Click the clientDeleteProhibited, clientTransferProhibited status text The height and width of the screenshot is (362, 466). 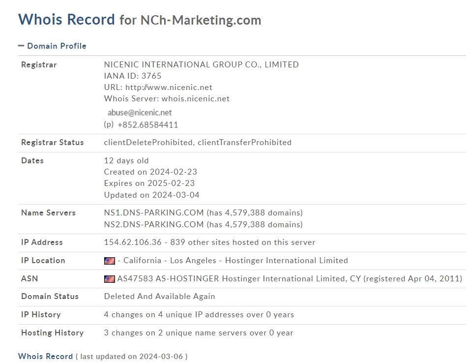click(198, 143)
